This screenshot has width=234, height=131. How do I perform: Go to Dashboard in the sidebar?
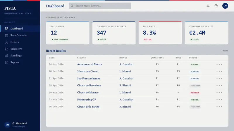coord(20,29)
